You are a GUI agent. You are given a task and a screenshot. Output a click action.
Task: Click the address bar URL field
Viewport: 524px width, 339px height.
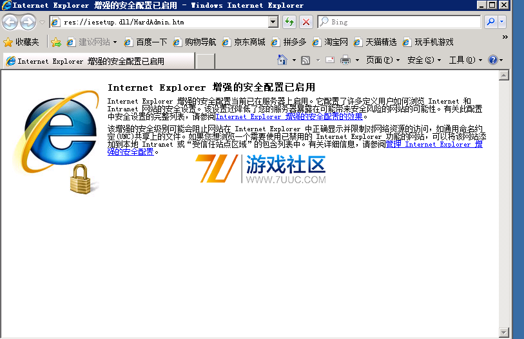click(x=159, y=22)
